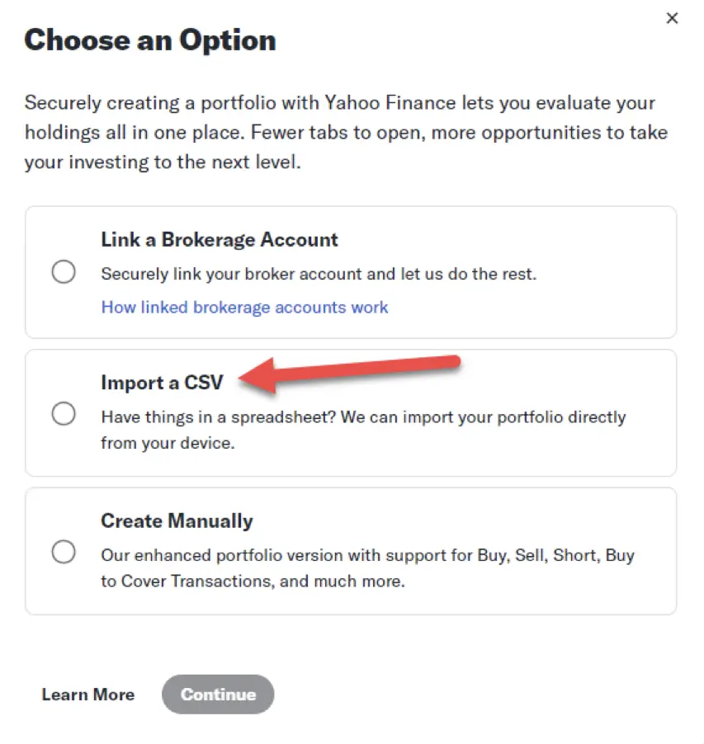Click the Yahoo Finance intro paragraph

pos(346,133)
